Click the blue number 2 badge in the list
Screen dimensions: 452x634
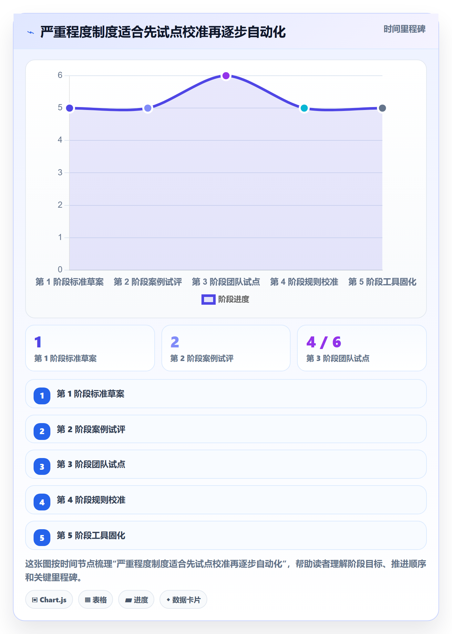tap(42, 431)
